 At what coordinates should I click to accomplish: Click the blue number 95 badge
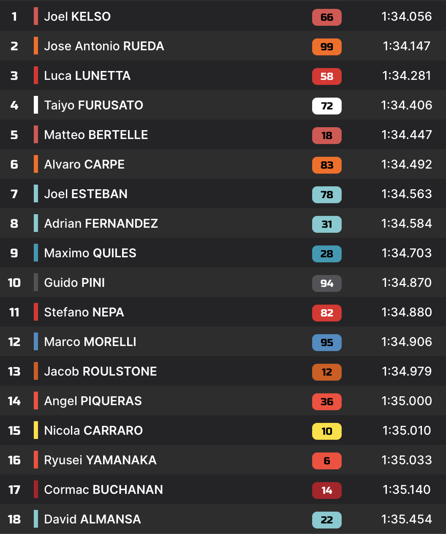coord(326,343)
